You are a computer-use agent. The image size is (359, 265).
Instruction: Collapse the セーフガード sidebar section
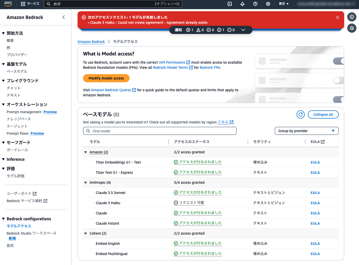[x=3, y=143]
